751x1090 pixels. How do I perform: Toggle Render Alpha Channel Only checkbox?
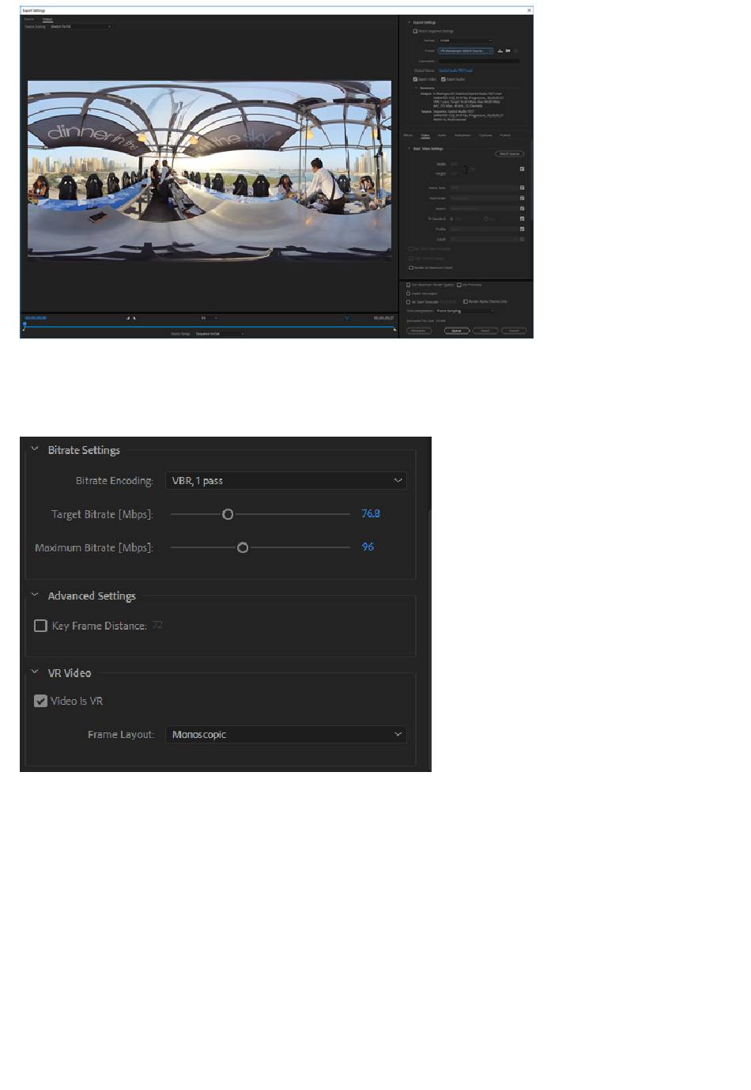pos(465,301)
